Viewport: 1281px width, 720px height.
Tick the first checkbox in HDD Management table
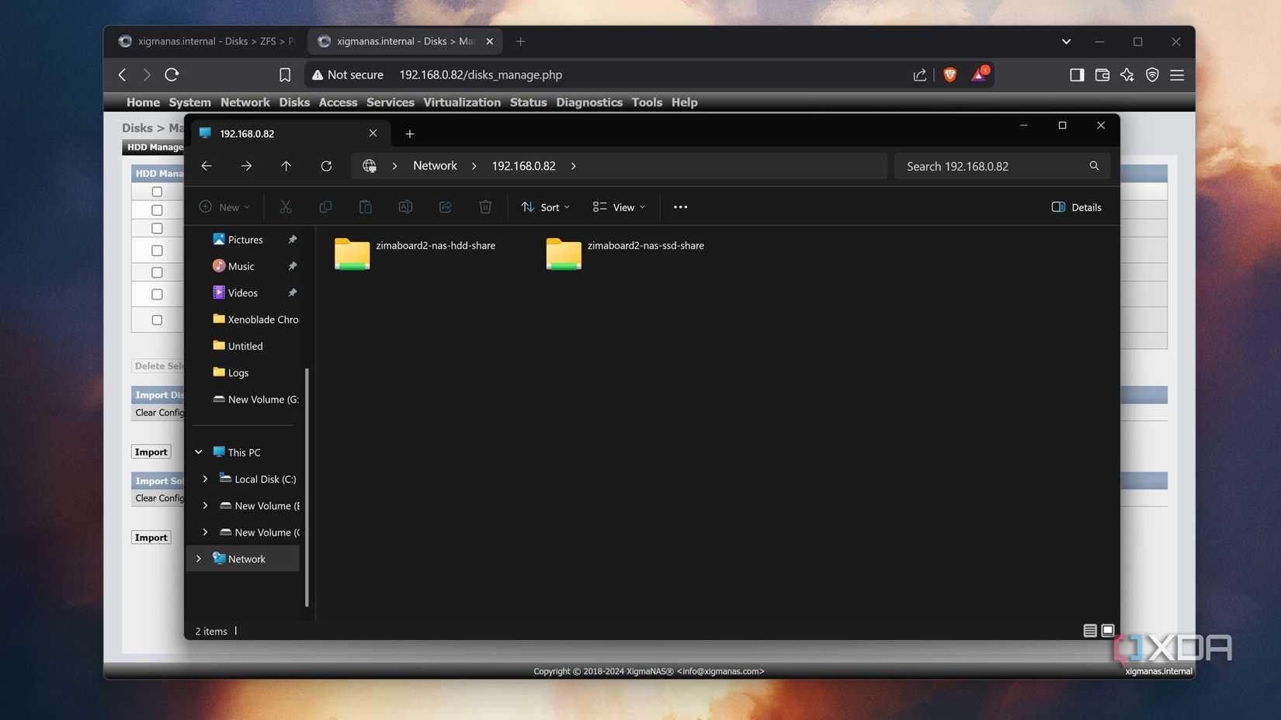tap(157, 191)
